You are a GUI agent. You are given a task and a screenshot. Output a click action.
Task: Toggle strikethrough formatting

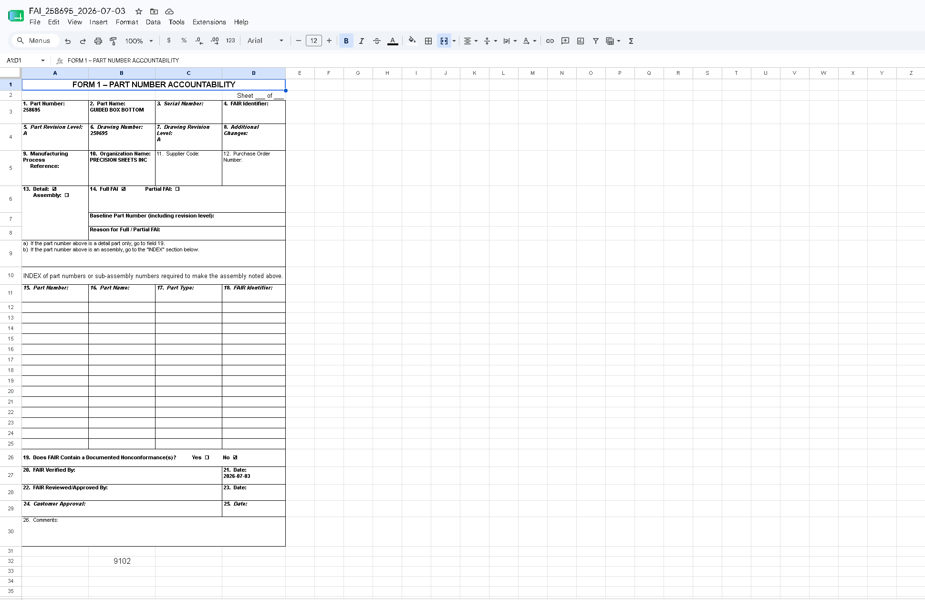click(x=377, y=41)
